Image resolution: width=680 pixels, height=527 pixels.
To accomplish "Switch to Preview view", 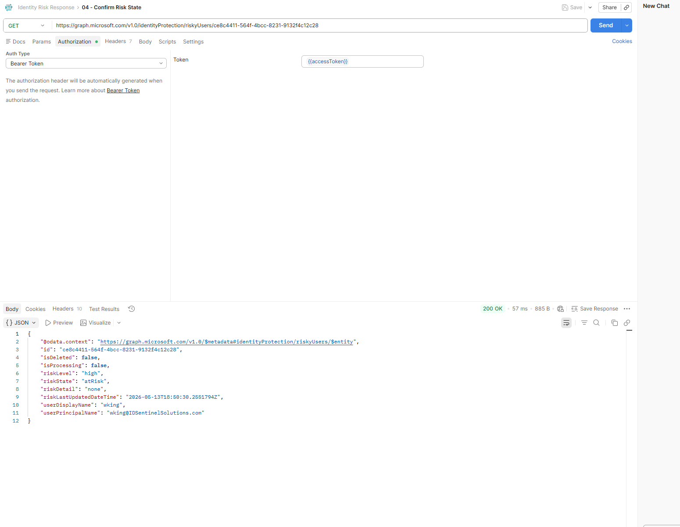I will coord(59,323).
